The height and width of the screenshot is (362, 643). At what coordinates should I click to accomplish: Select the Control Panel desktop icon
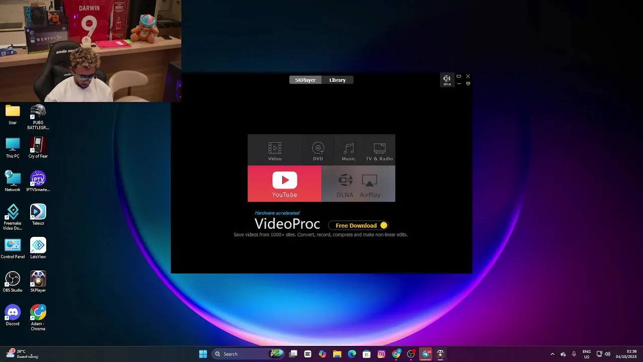pyautogui.click(x=13, y=248)
